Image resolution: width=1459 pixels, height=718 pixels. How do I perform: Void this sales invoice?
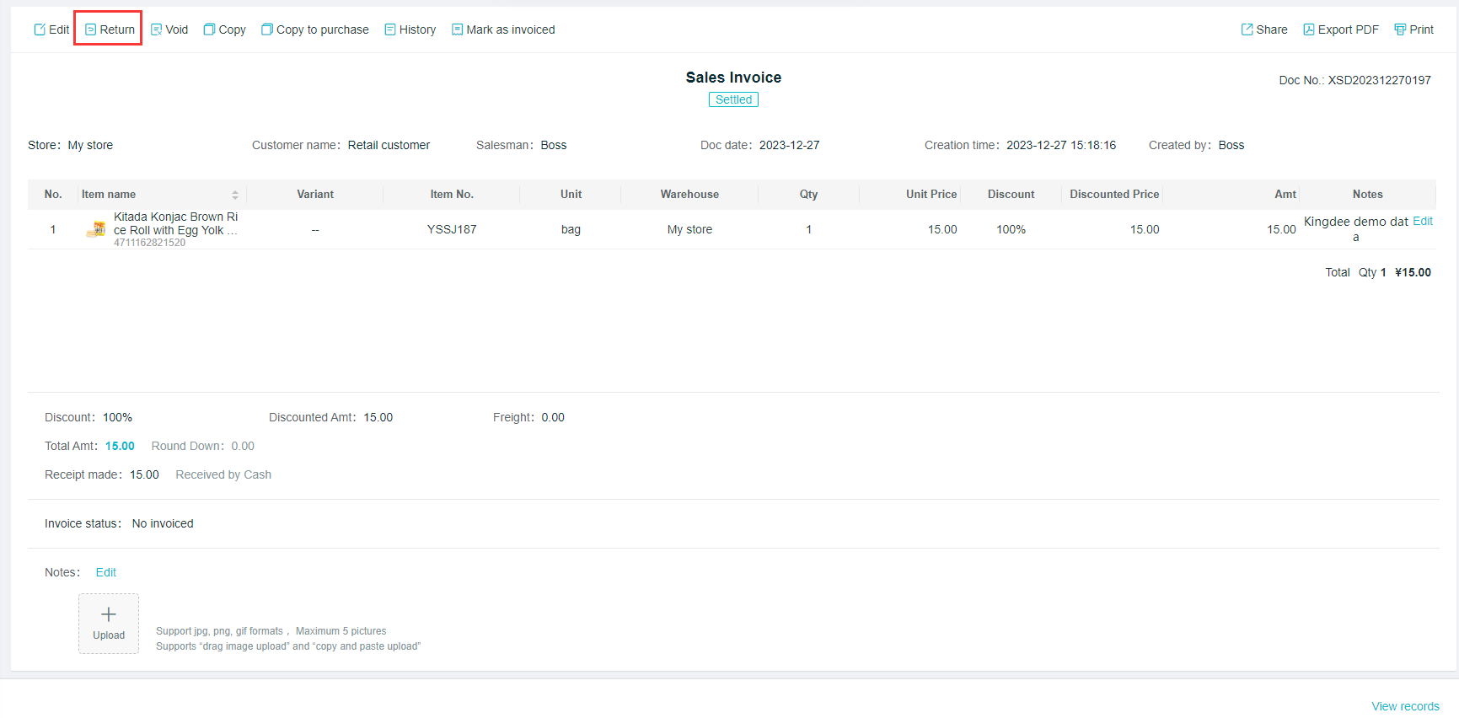click(x=169, y=29)
